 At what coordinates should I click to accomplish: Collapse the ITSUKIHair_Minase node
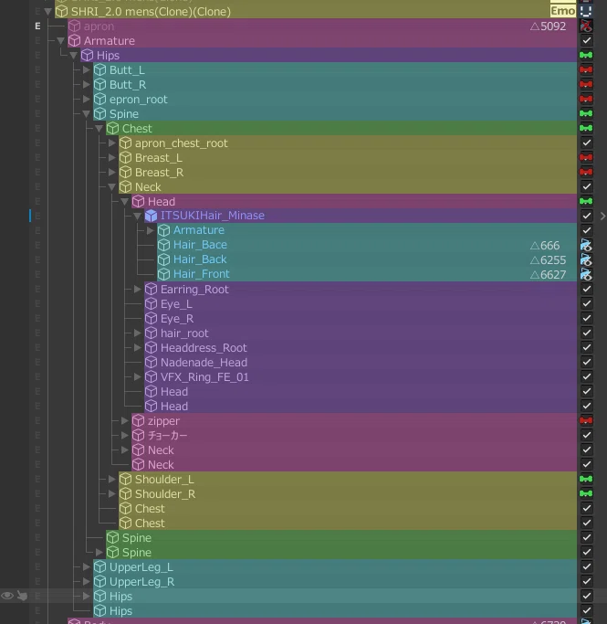(x=138, y=216)
